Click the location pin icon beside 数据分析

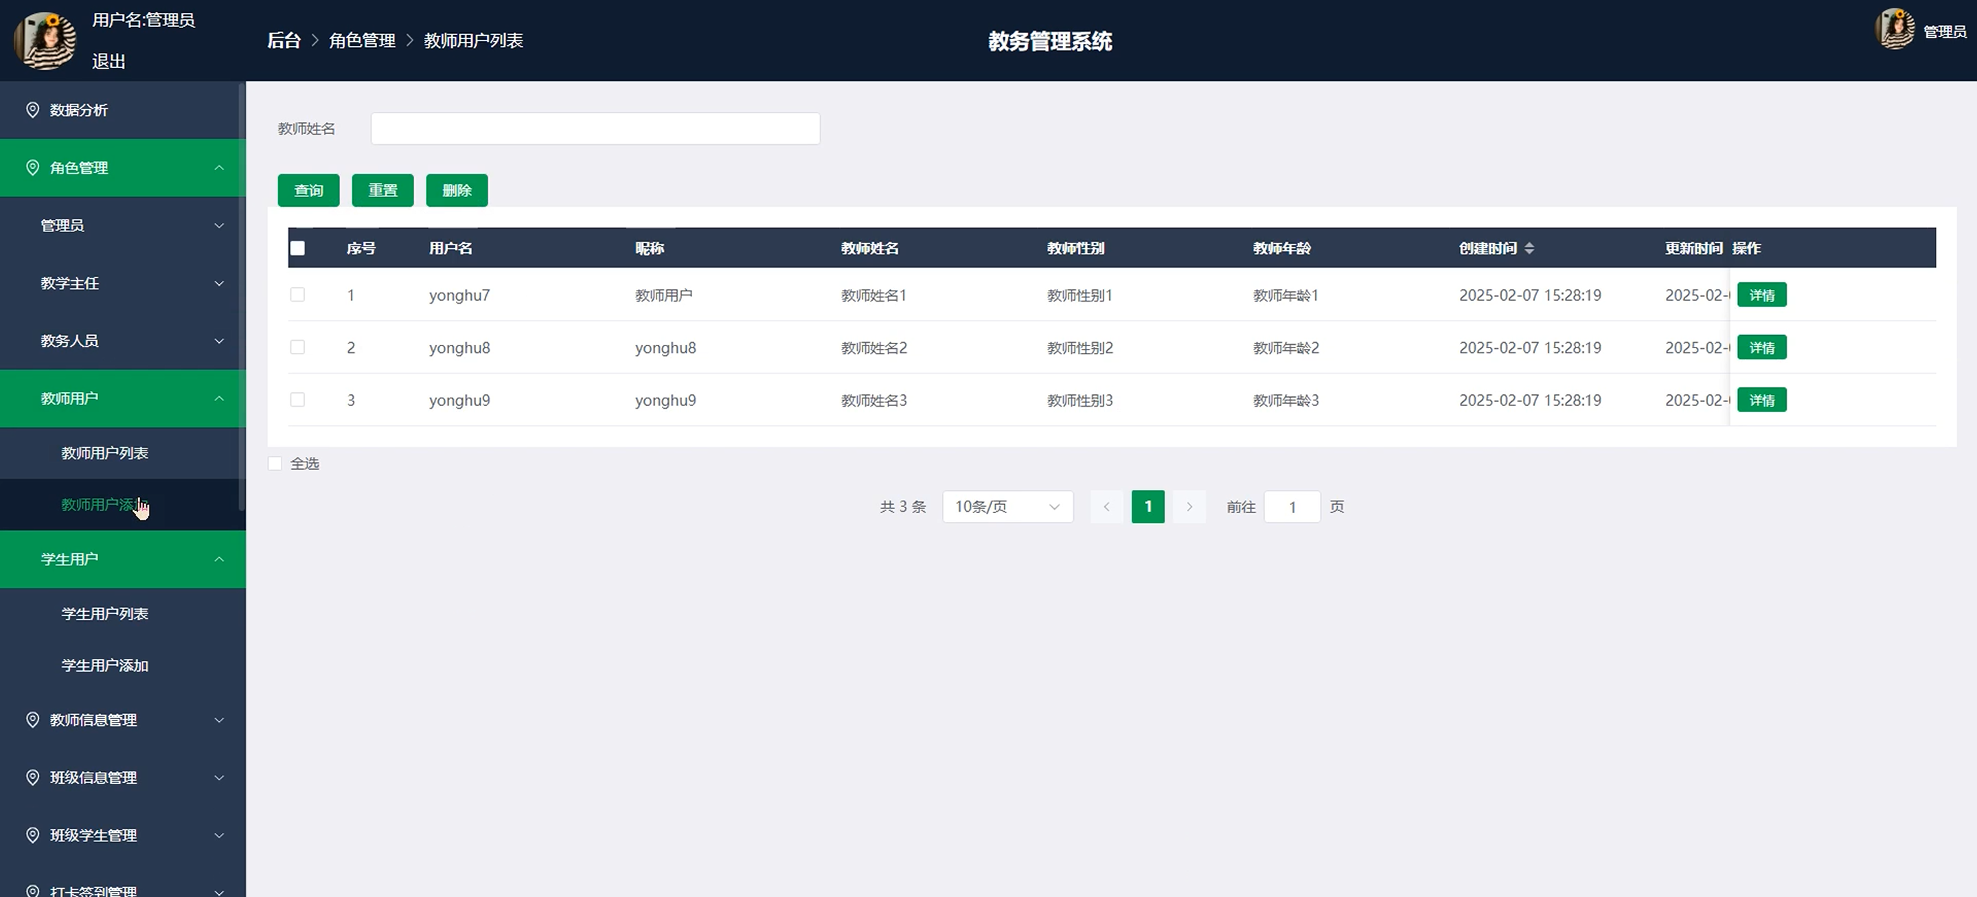click(x=32, y=110)
